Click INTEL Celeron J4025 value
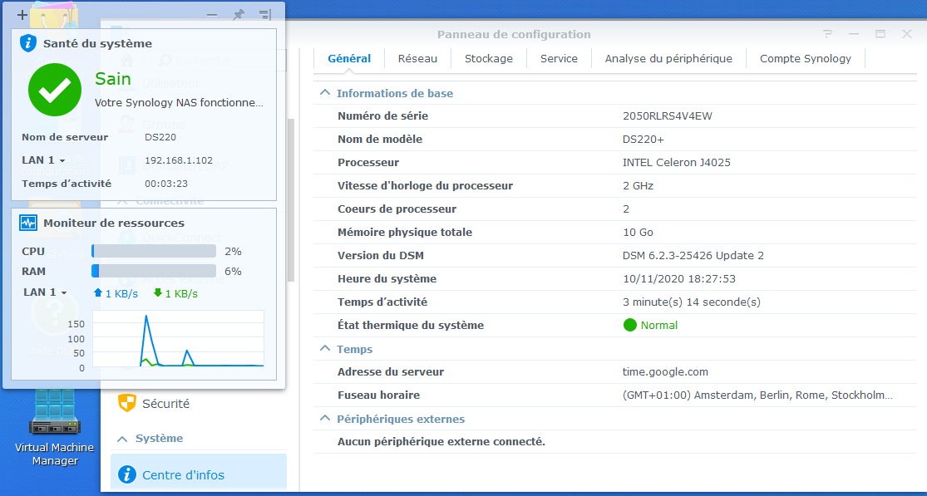This screenshot has height=496, width=927. tap(676, 162)
